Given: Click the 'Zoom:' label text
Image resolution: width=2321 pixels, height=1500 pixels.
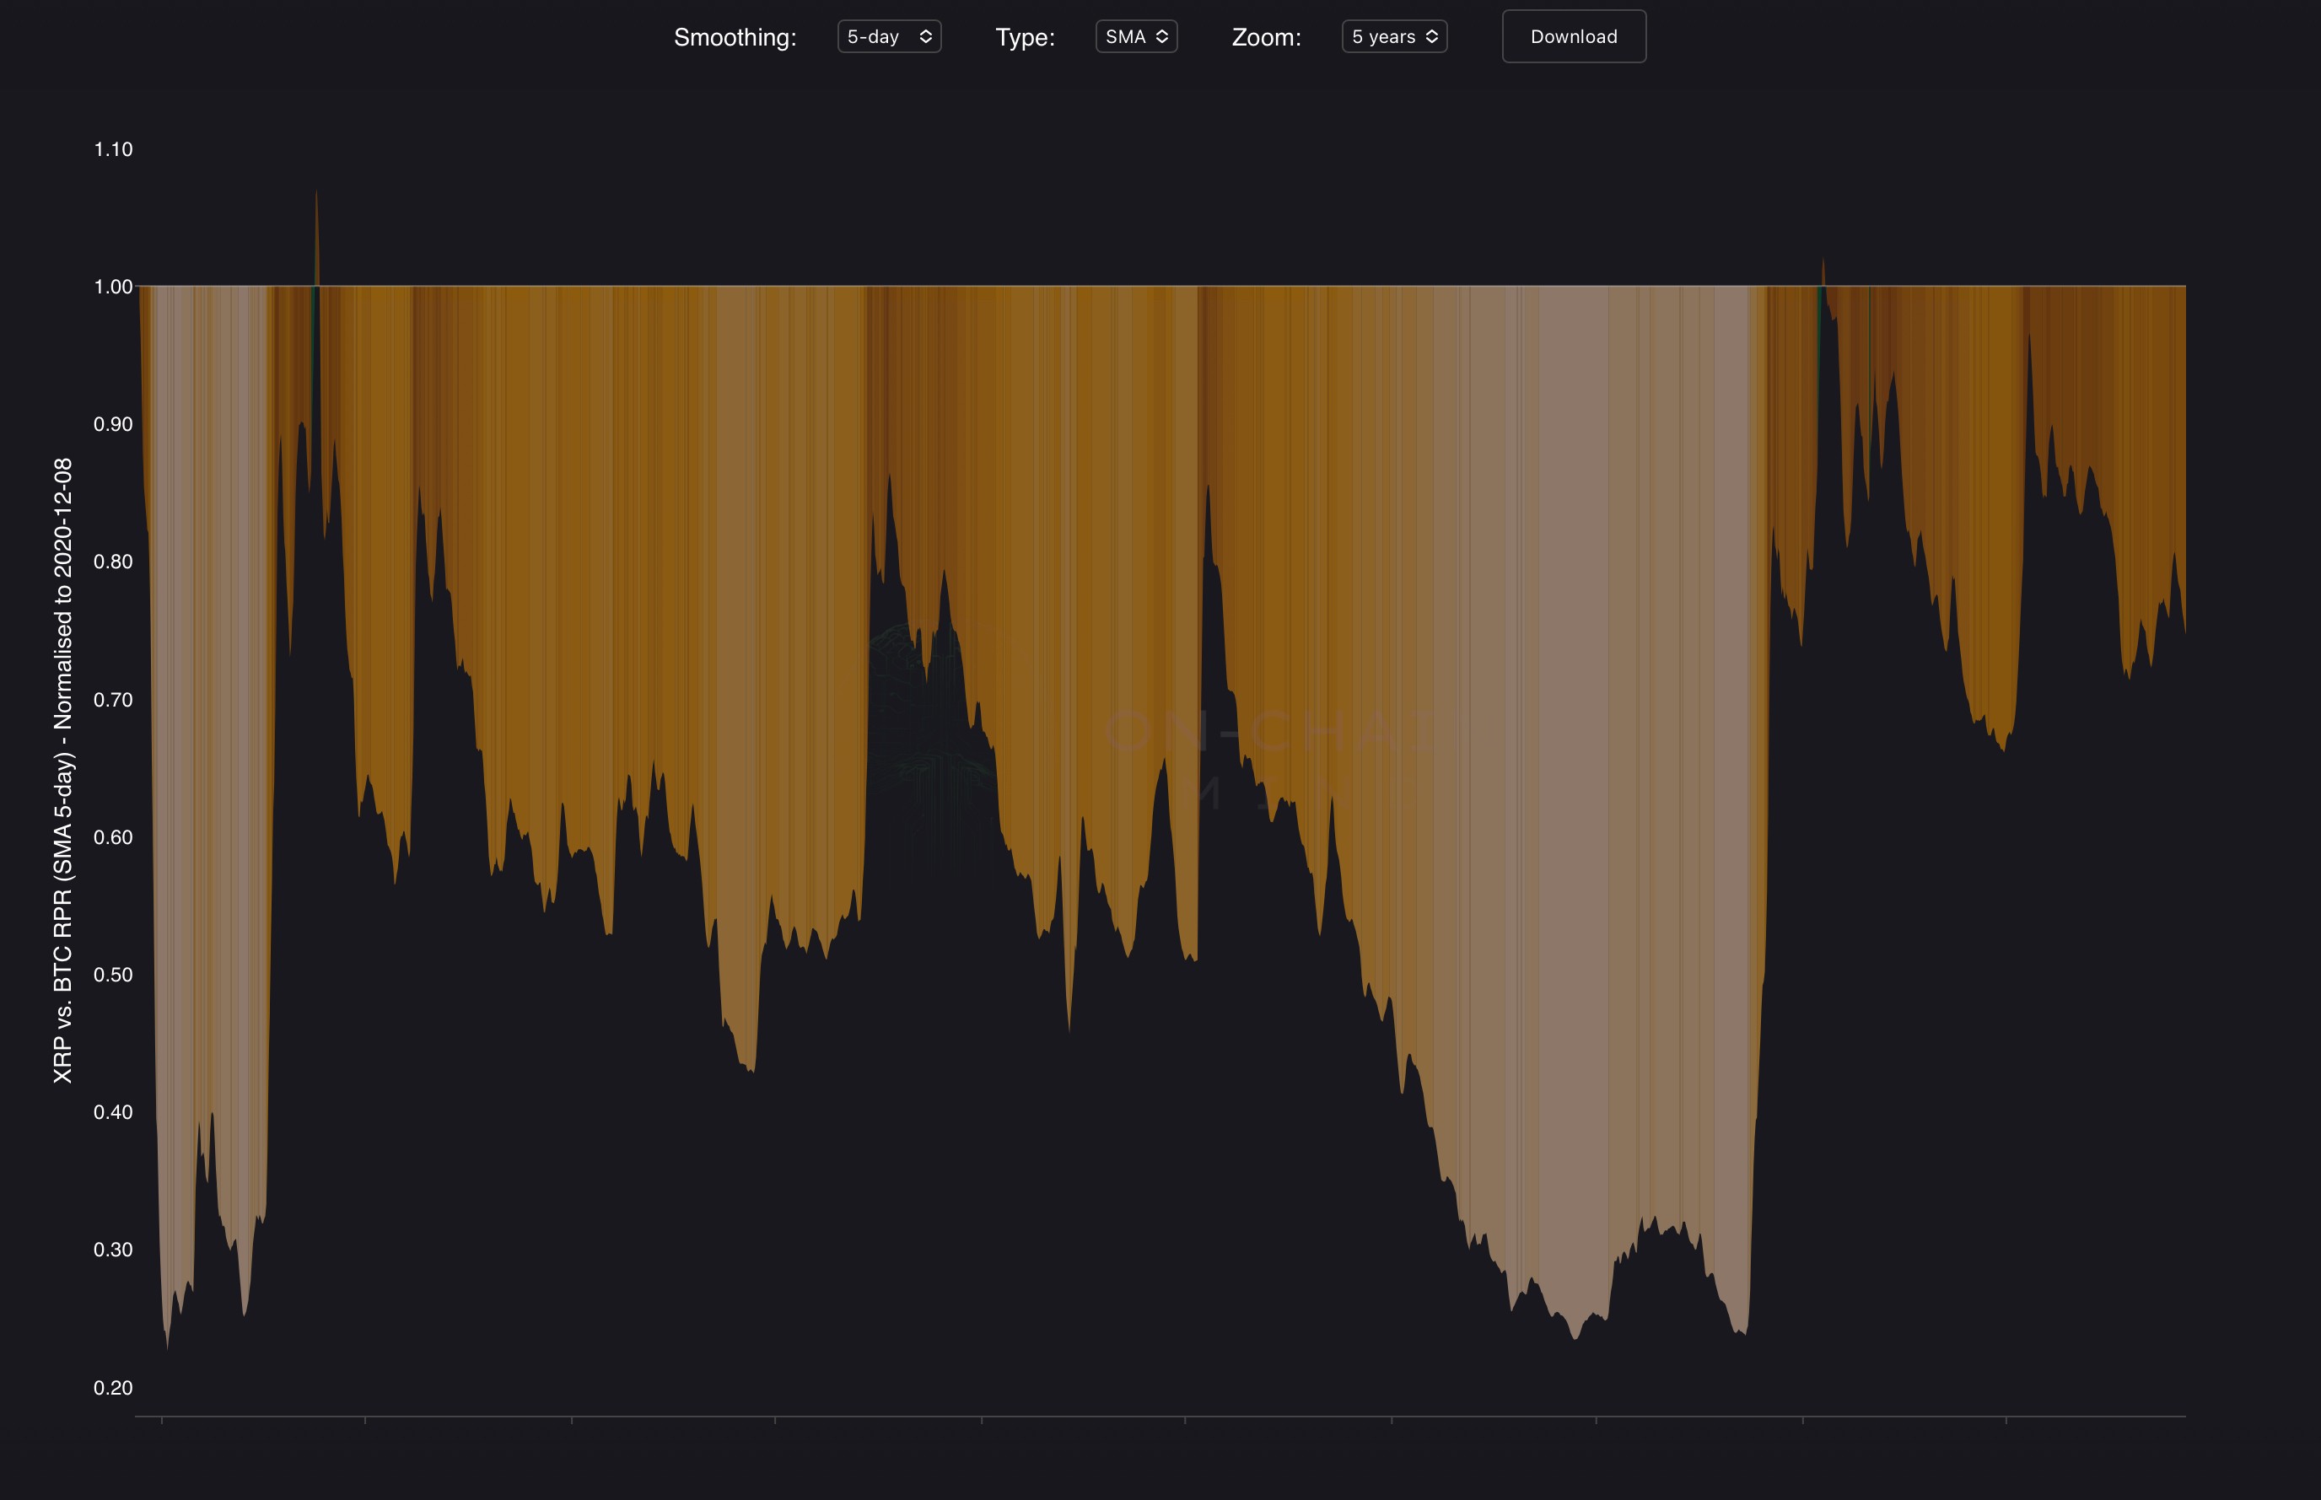Looking at the screenshot, I should [1266, 38].
